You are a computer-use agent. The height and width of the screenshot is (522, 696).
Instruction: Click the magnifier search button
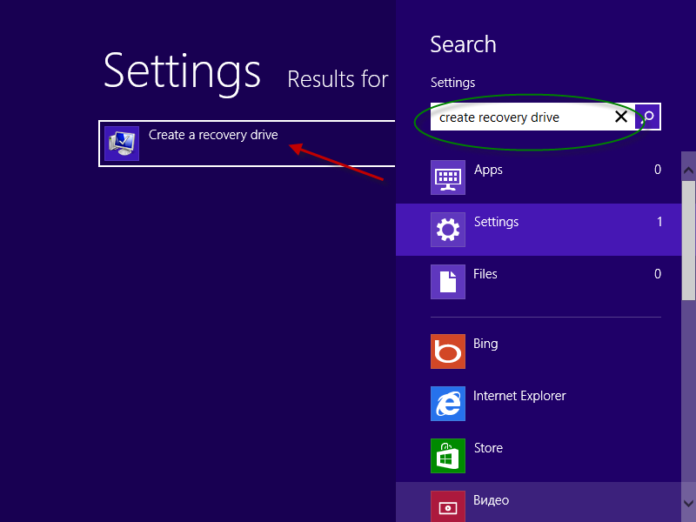tap(647, 117)
